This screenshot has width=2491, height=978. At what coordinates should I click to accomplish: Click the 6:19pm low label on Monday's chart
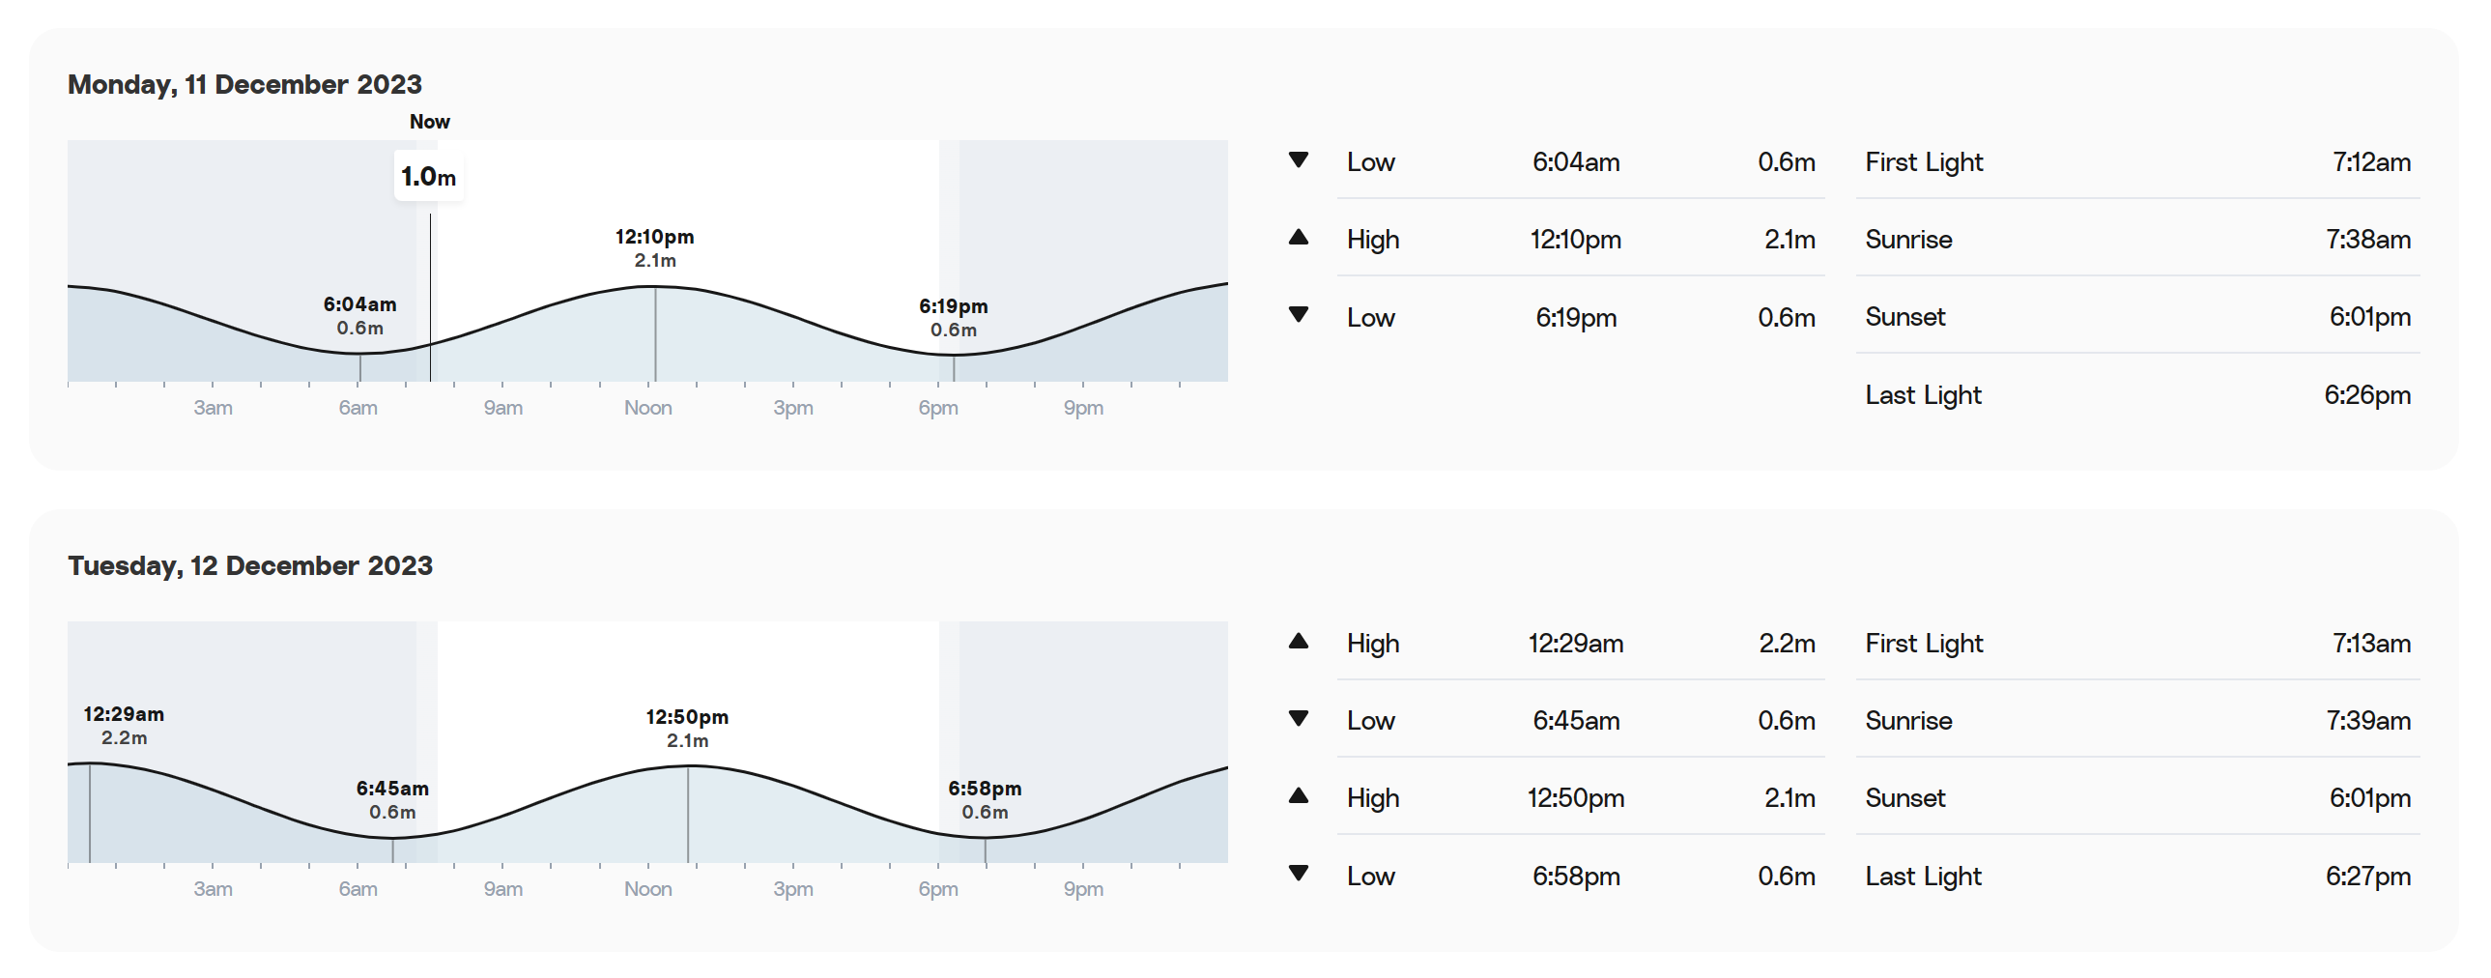coord(953,317)
